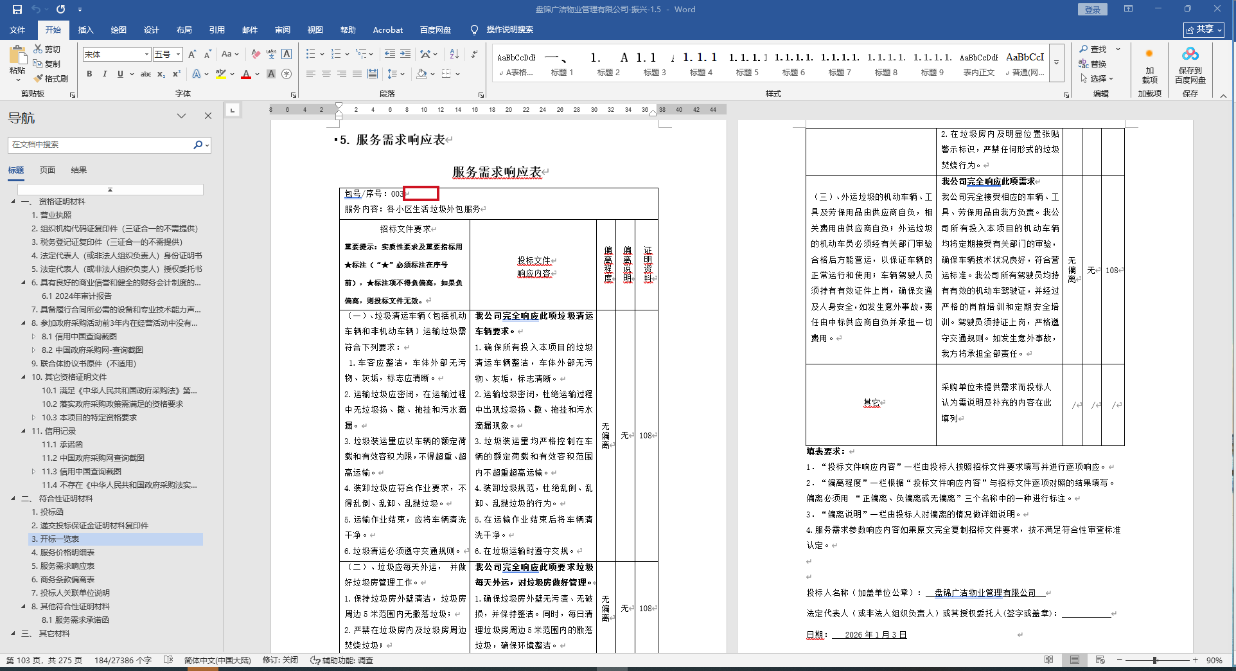Copy selection with 复制
1236x671 pixels.
[x=47, y=64]
